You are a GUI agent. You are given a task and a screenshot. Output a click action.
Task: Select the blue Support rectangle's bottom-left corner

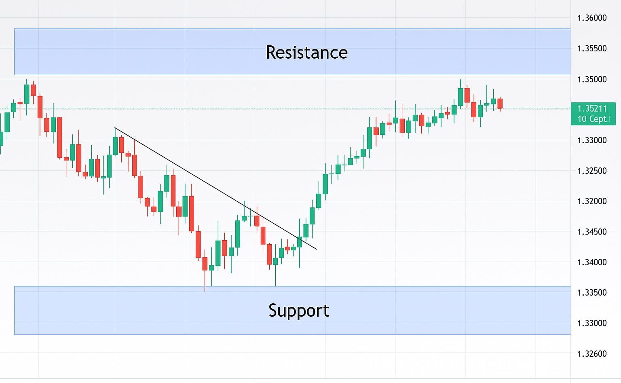point(15,334)
